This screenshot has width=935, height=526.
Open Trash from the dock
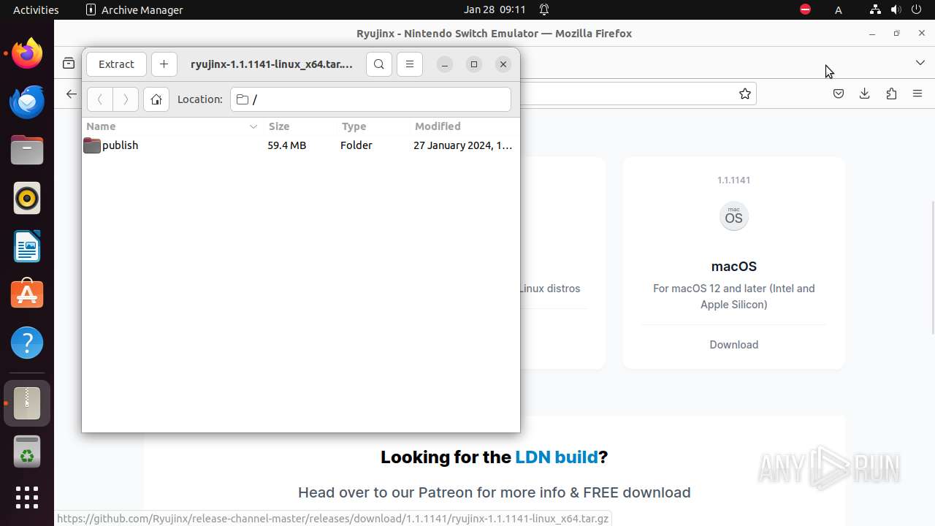(x=27, y=451)
